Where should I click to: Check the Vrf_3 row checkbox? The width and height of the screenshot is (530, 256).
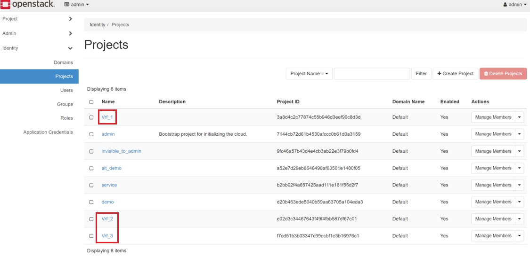pos(91,236)
